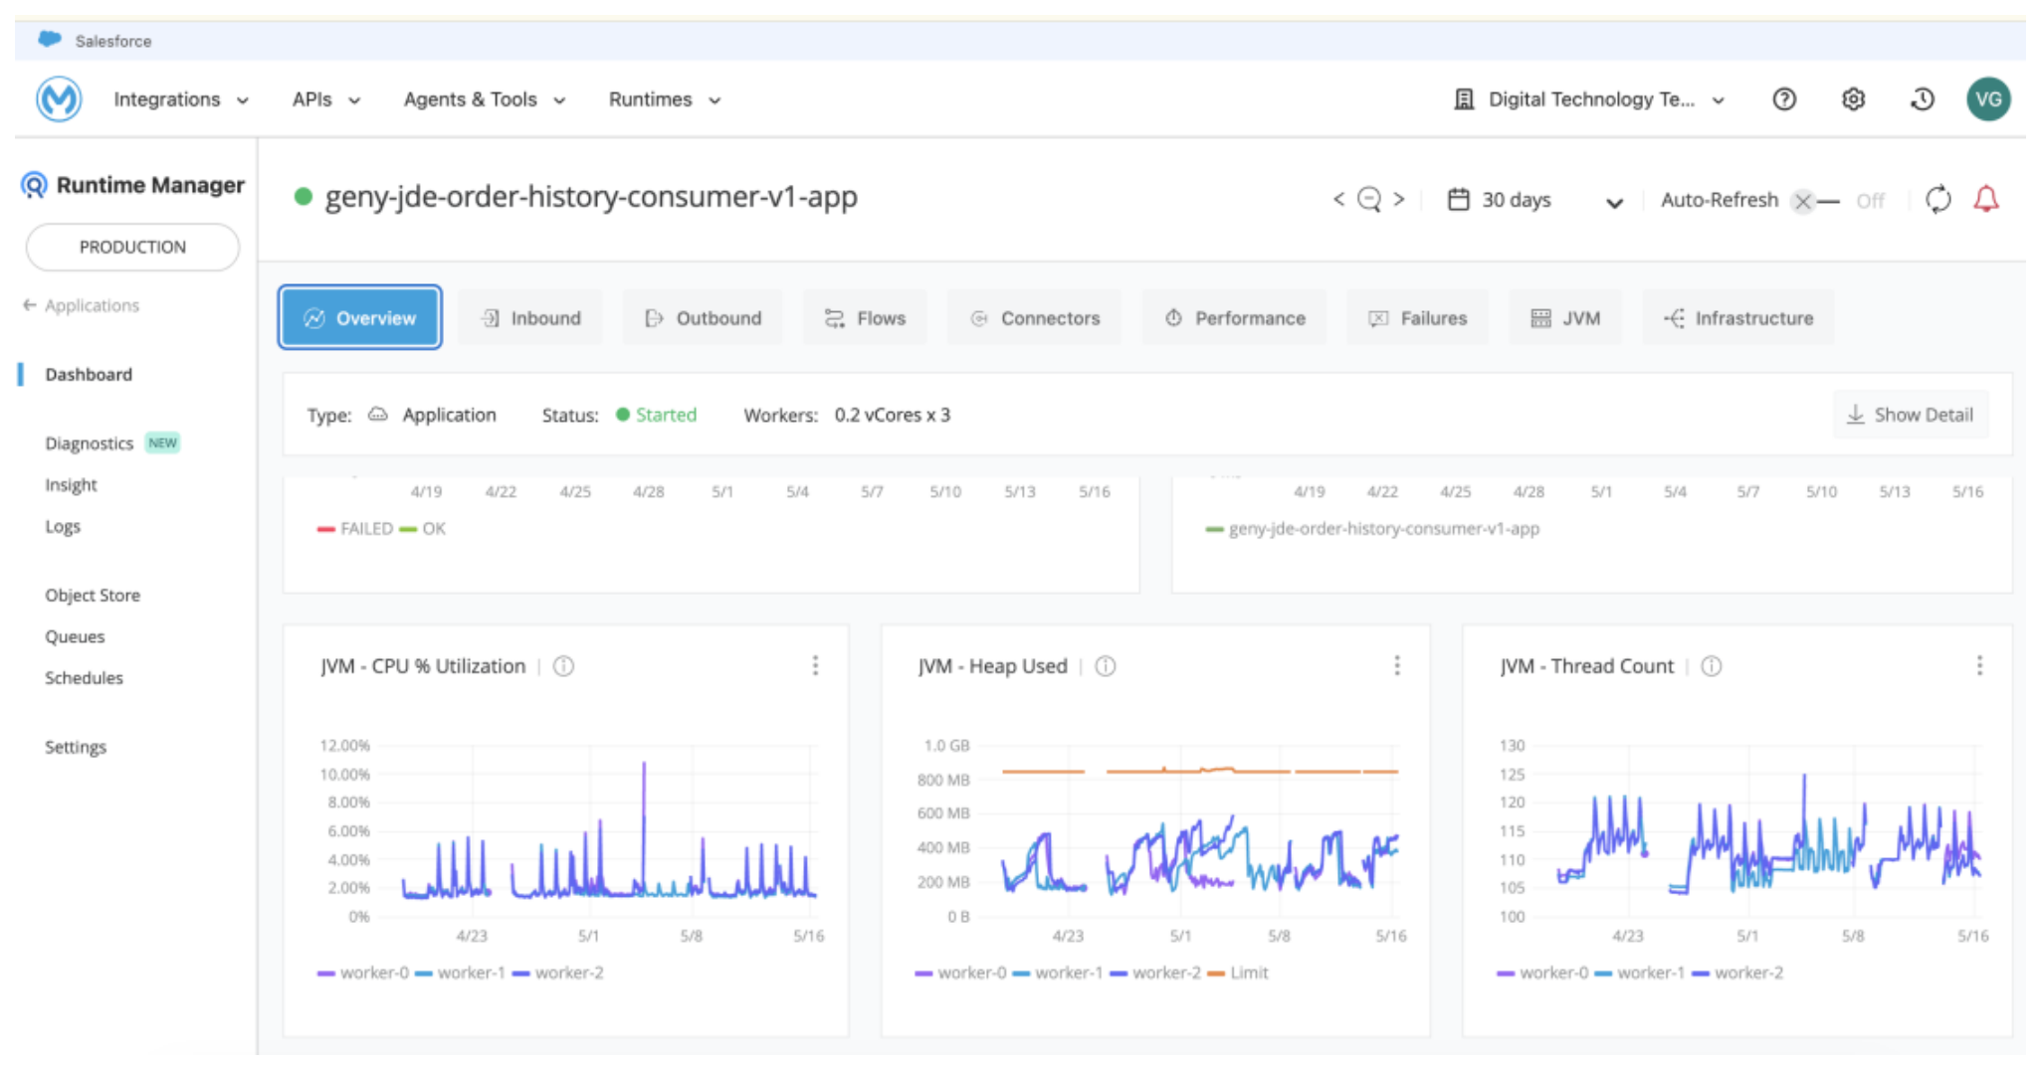
Task: Select the Overview tab
Action: [x=360, y=318]
